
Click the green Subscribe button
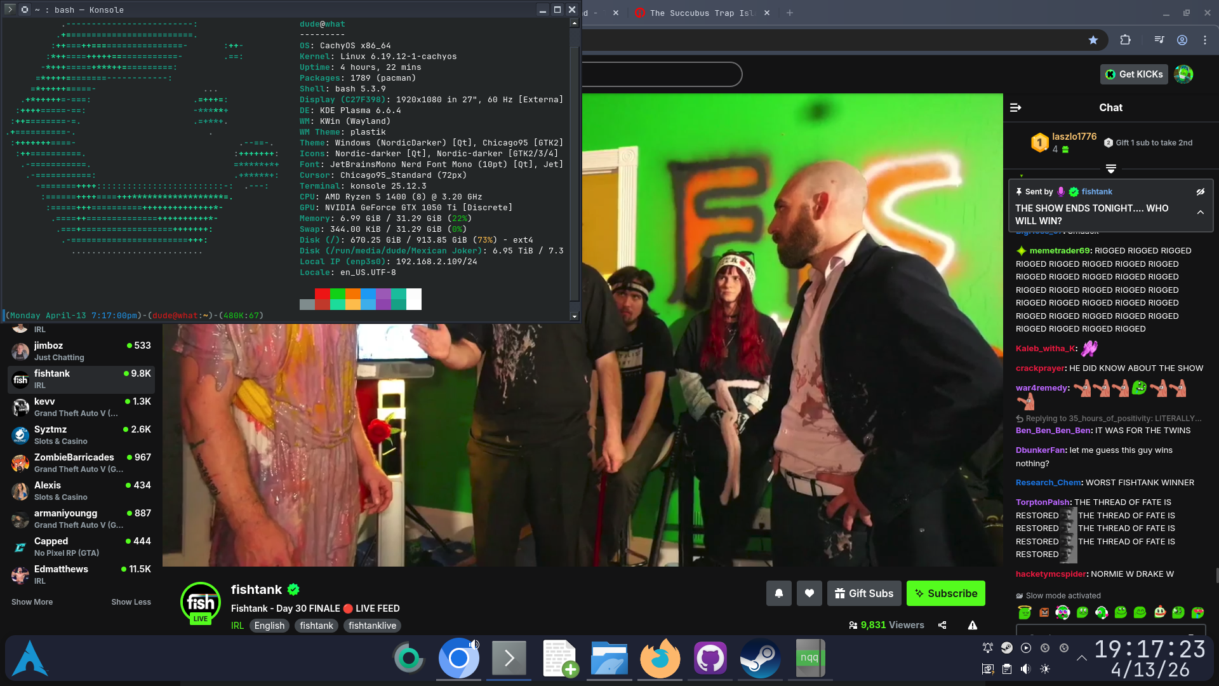[945, 593]
